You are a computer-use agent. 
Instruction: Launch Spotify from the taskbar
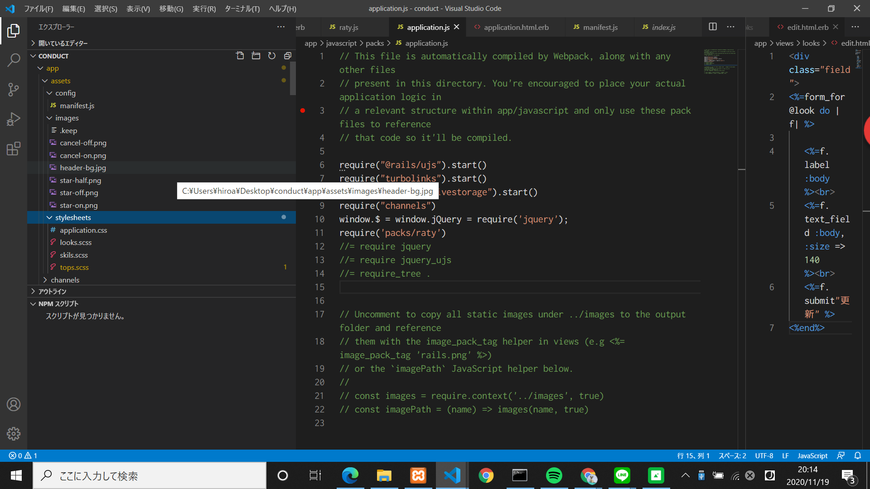(x=554, y=475)
